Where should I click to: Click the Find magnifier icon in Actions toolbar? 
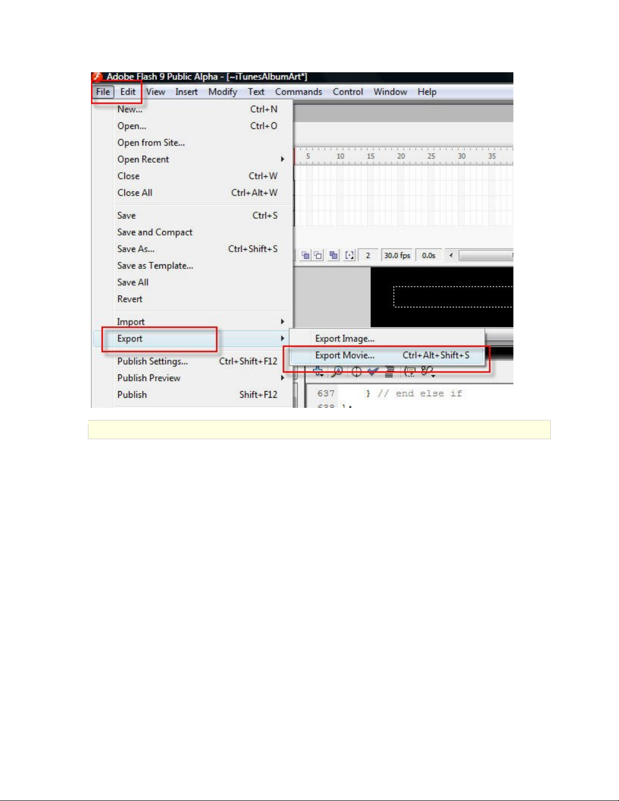tap(337, 373)
